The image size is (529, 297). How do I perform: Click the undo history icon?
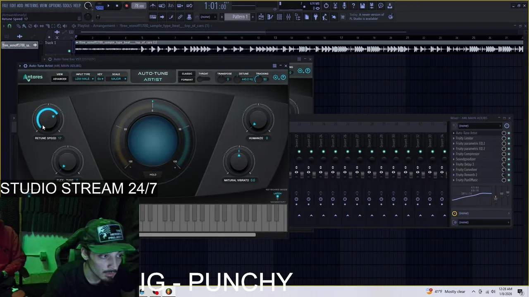pos(326,6)
